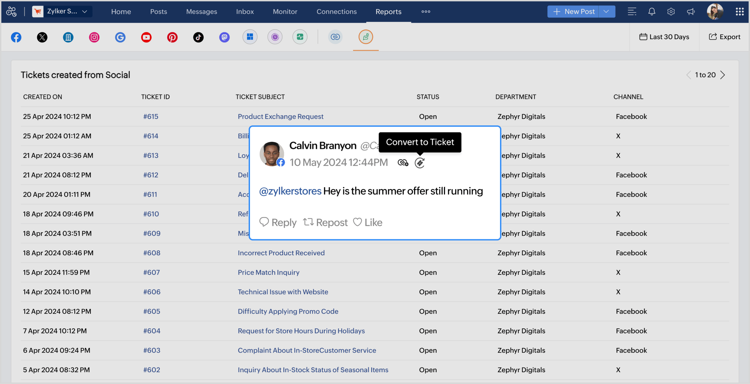Click ticket #615 Product Exchange Request link

[x=280, y=116]
